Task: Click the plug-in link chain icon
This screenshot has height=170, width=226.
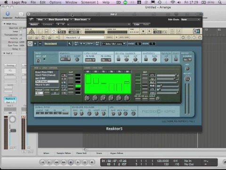Action: click(32, 19)
